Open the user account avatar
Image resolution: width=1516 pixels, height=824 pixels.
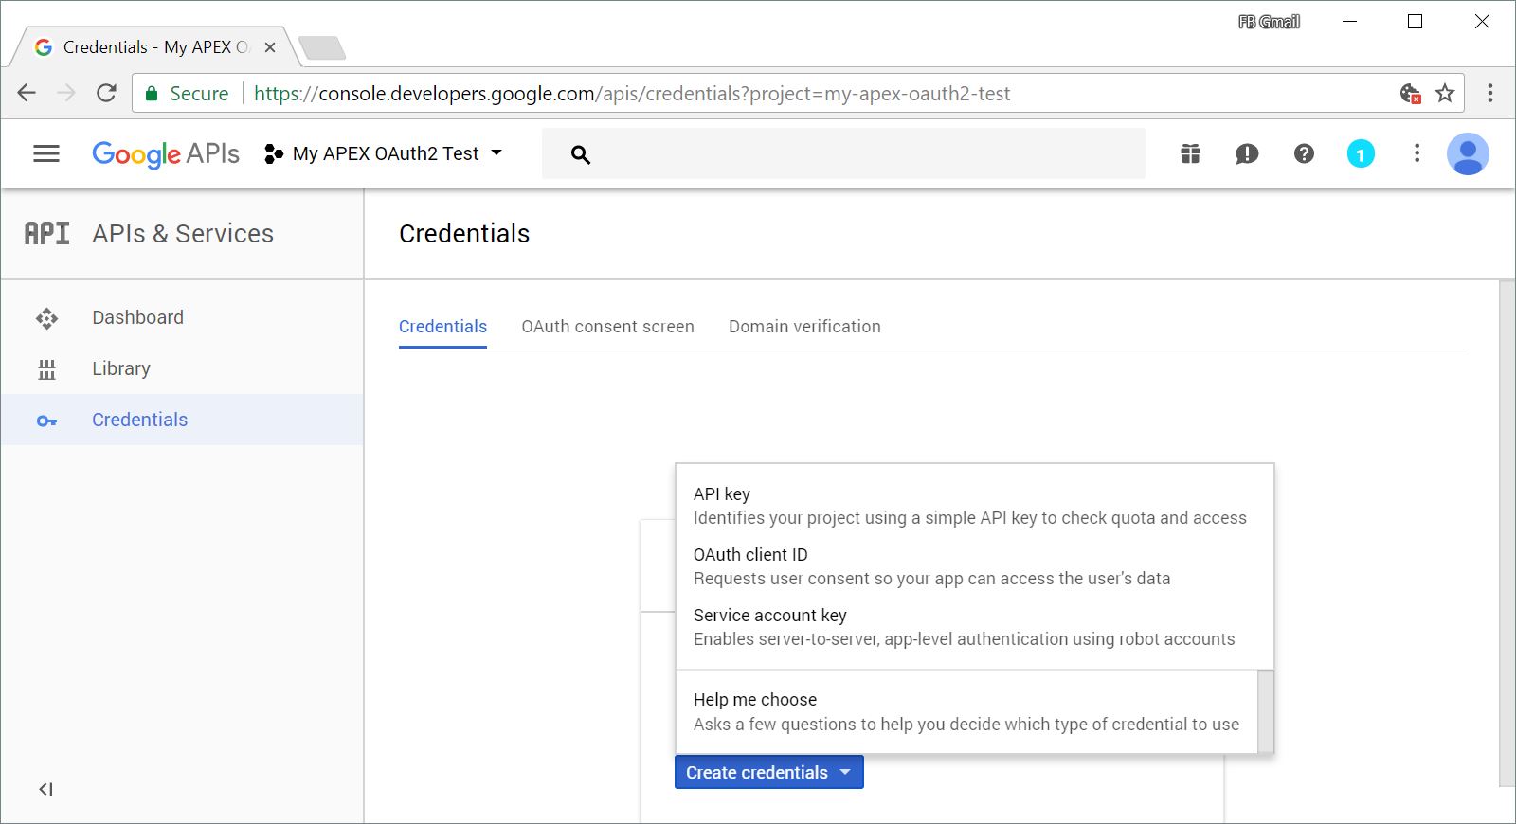[x=1468, y=153]
